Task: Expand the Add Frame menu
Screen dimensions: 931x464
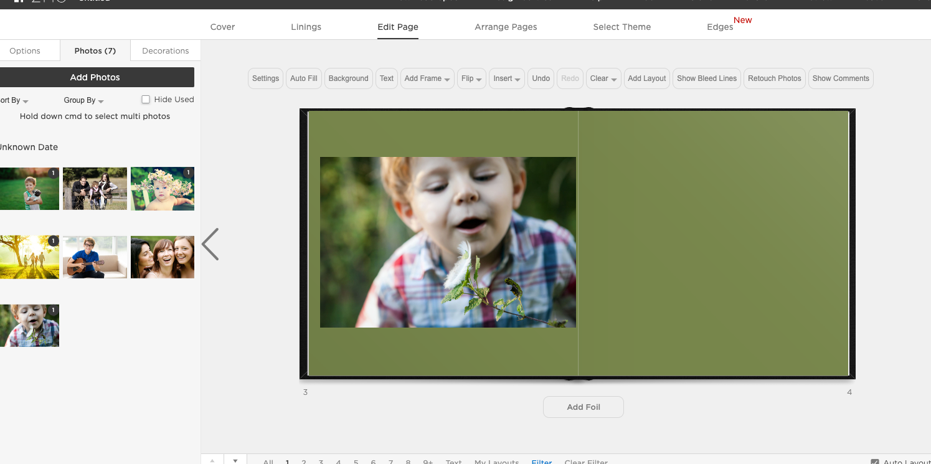Action: [427, 78]
